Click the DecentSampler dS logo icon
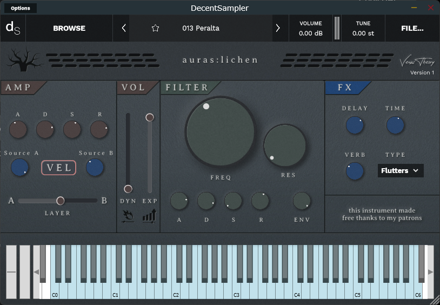Screen dimensions: 440x305 [13, 28]
